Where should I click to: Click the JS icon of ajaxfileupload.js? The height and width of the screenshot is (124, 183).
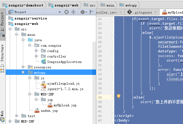43,83
